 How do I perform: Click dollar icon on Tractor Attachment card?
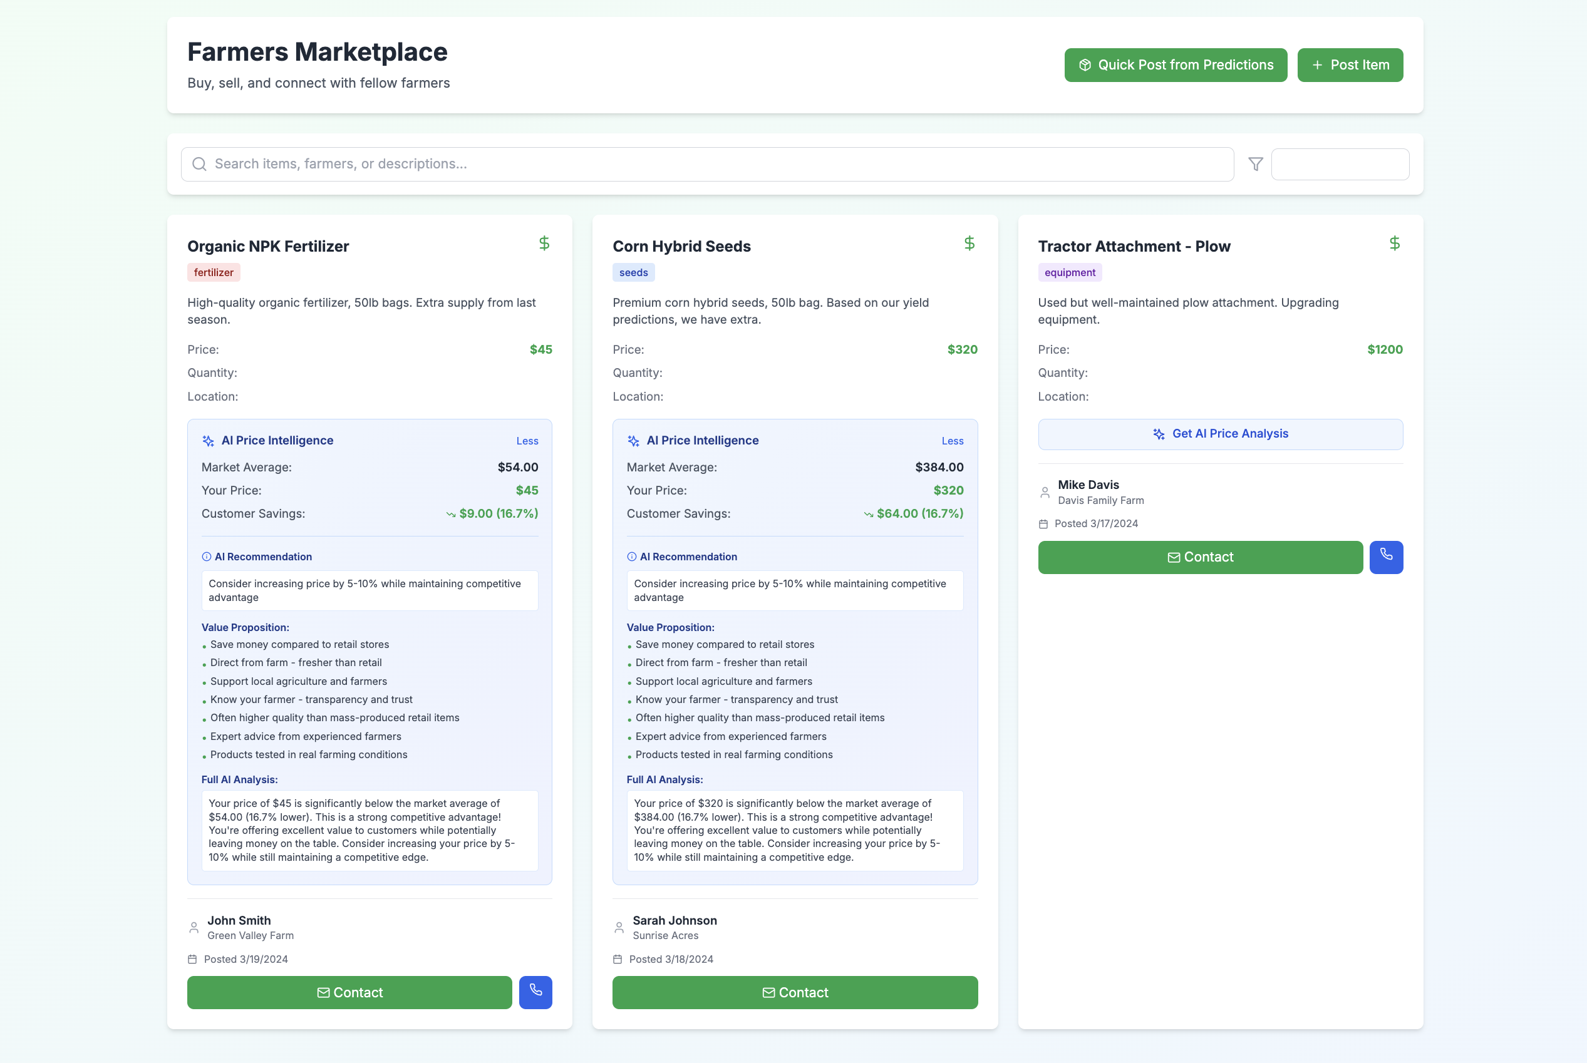1394,244
